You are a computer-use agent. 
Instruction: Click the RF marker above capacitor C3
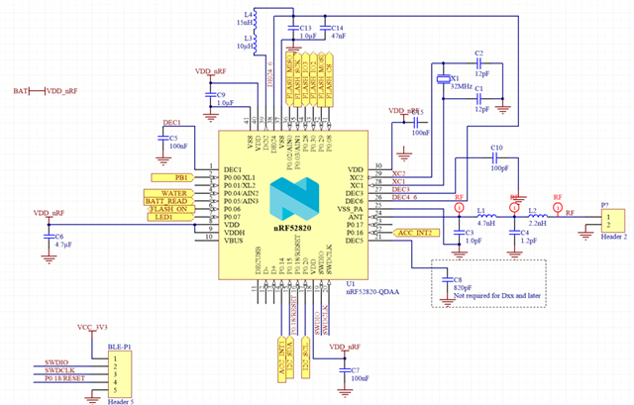click(x=459, y=208)
